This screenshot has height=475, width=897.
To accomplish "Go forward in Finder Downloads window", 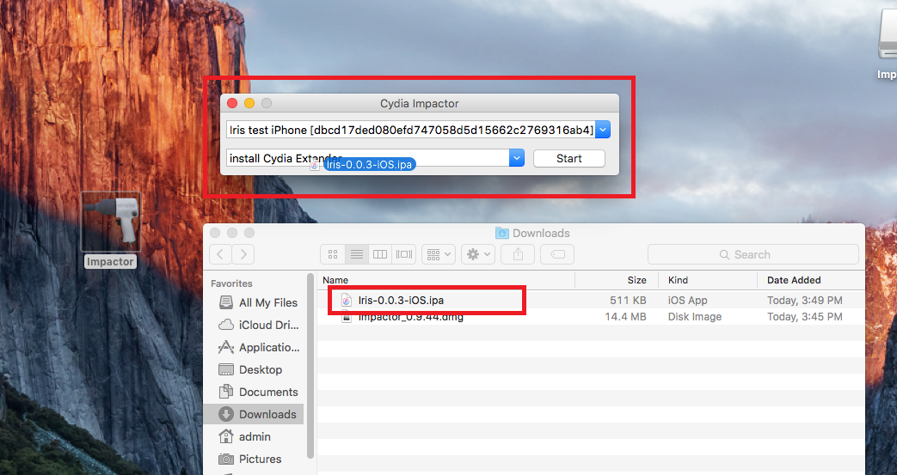I will (243, 254).
